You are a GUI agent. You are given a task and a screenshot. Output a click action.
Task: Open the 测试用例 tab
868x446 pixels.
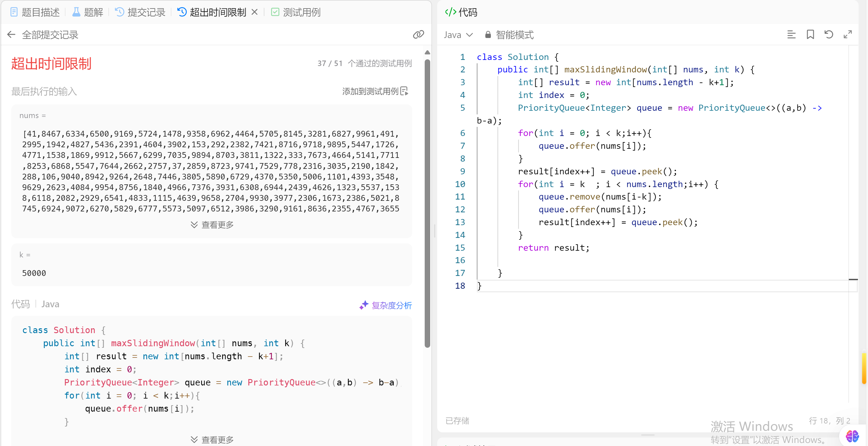point(296,12)
